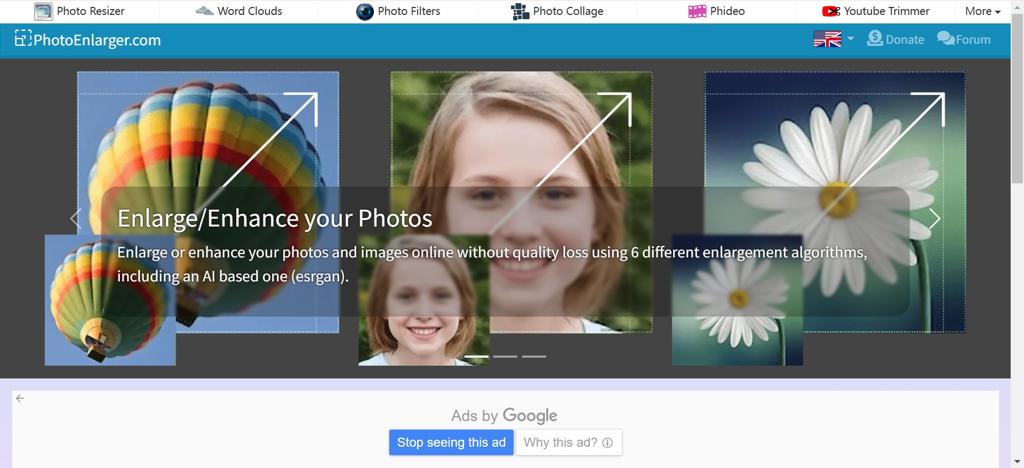Open the Forum chat bubbles icon

(x=946, y=38)
